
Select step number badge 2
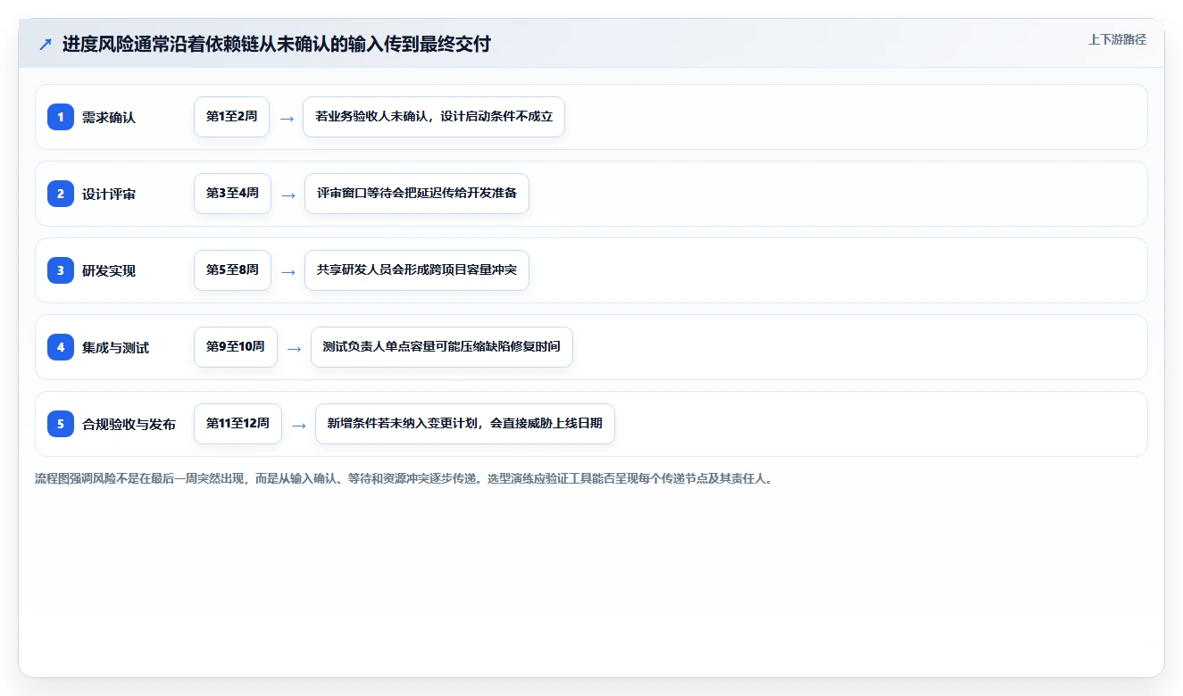[x=61, y=194]
